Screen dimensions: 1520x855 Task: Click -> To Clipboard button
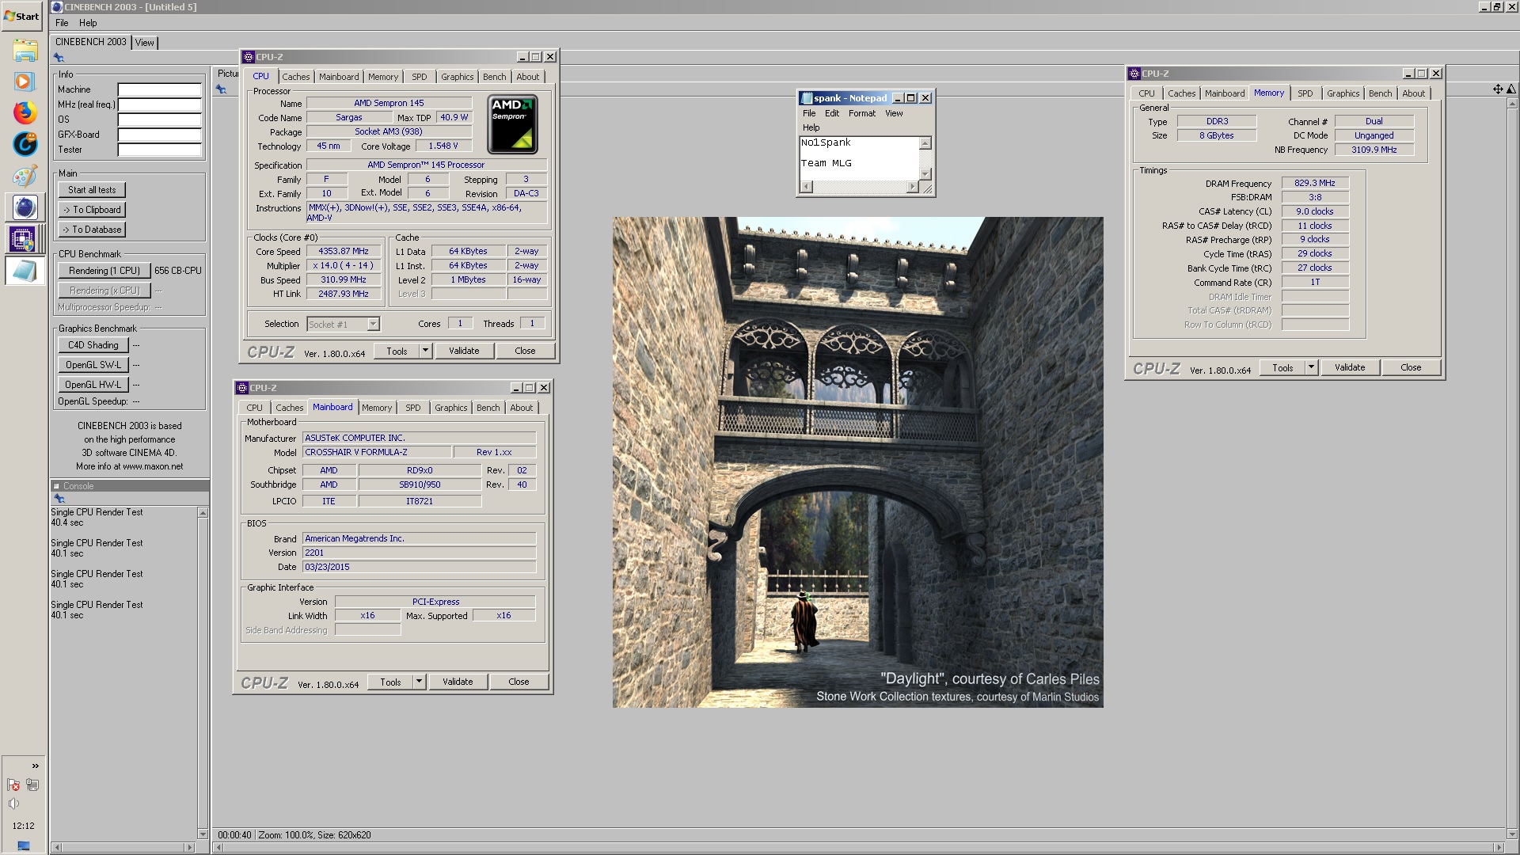(92, 210)
